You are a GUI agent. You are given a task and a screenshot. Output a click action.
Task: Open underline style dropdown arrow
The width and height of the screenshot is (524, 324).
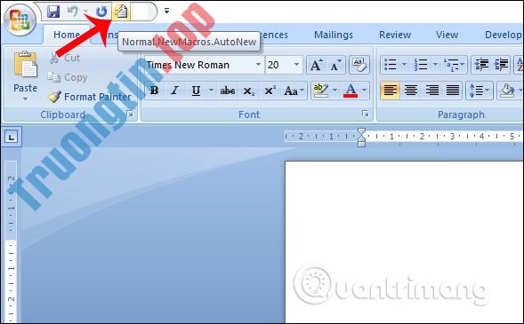tap(211, 91)
